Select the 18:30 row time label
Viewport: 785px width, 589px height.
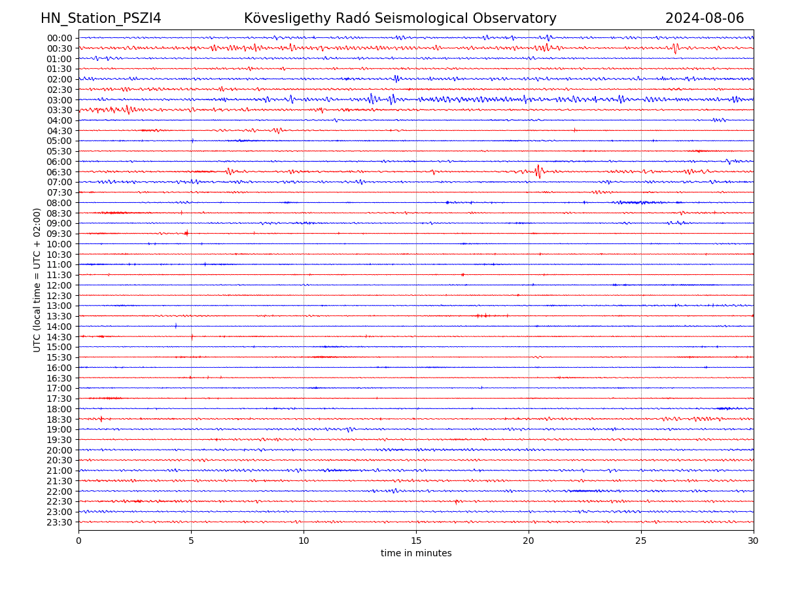[x=60, y=419]
